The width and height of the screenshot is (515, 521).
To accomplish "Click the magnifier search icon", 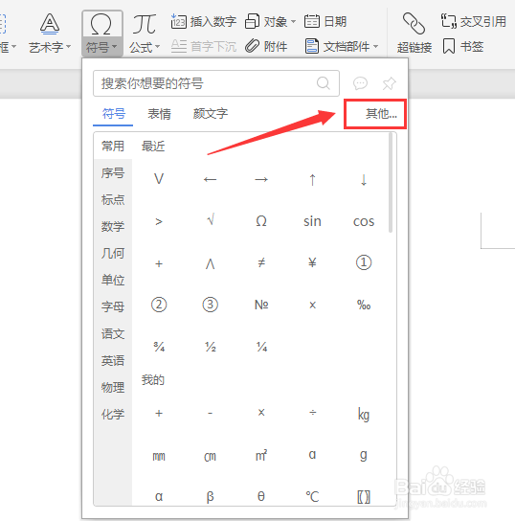I will pos(324,83).
